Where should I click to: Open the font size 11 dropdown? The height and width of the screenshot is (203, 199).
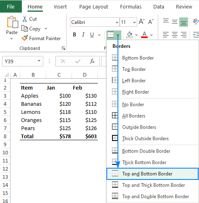pos(134,22)
